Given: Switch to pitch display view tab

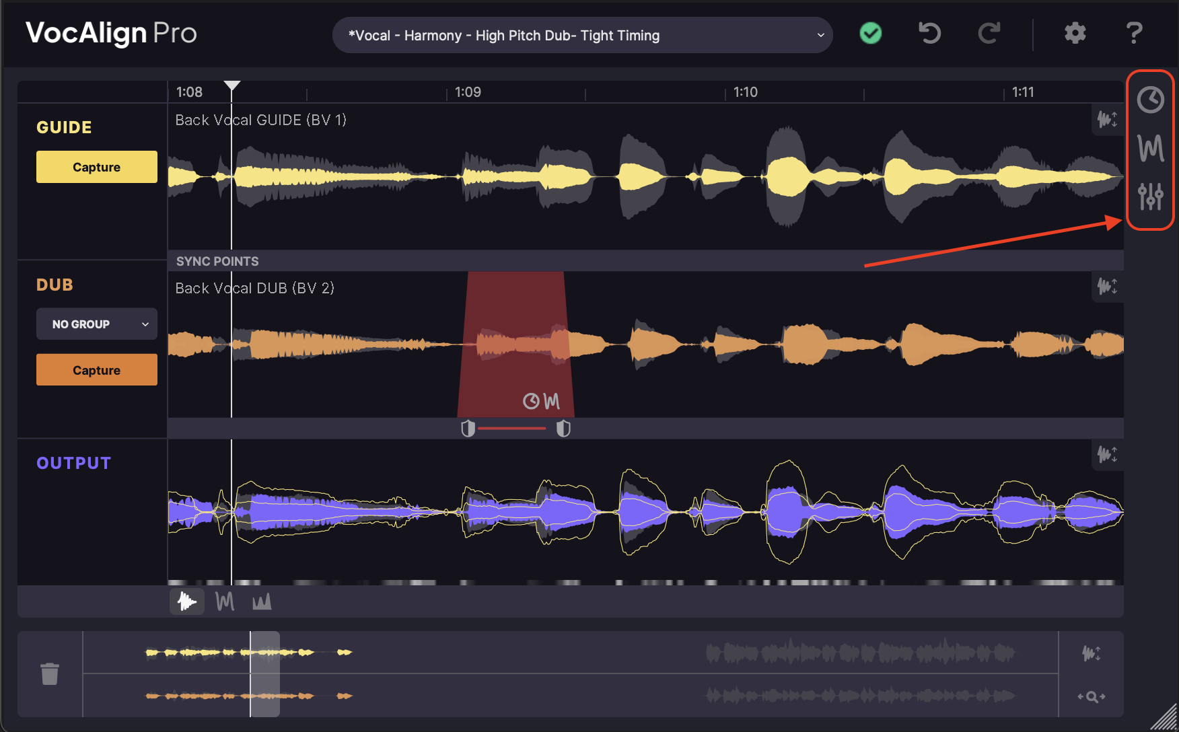Looking at the screenshot, I should (x=225, y=601).
